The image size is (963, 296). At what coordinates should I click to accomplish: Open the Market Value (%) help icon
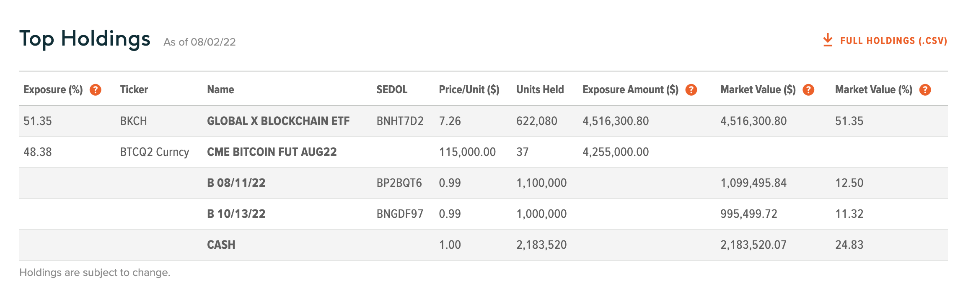(x=925, y=90)
